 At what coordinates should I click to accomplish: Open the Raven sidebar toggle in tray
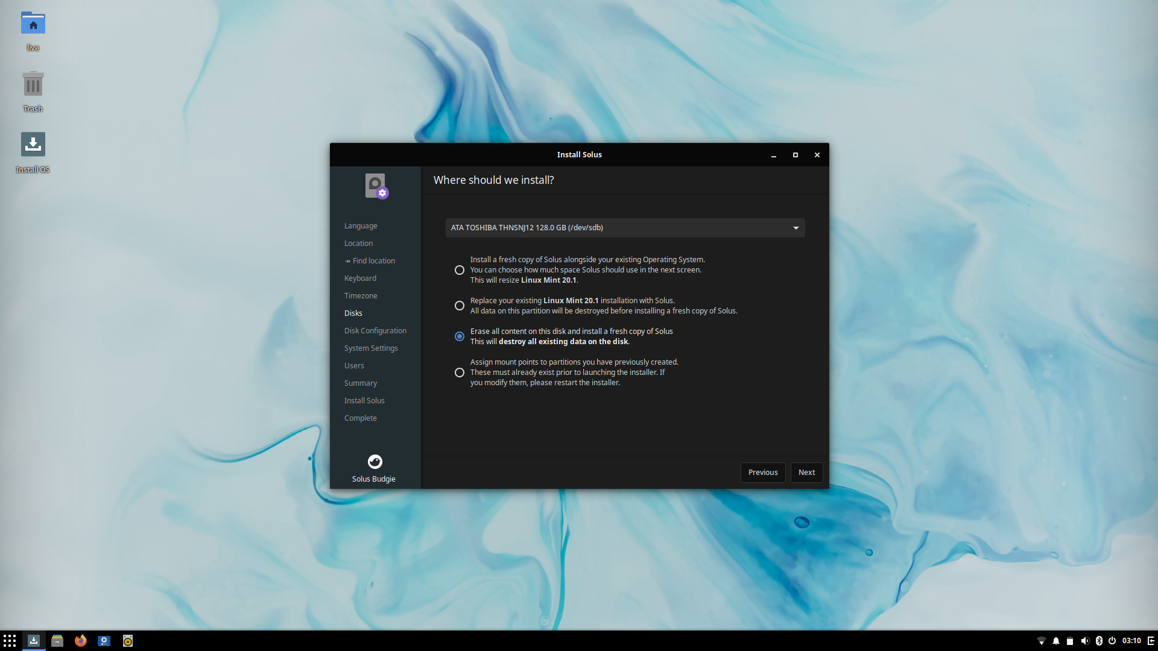[x=1151, y=641]
